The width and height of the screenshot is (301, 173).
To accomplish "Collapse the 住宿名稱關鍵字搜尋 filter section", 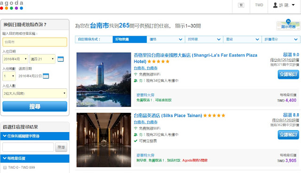I will click(35, 136).
